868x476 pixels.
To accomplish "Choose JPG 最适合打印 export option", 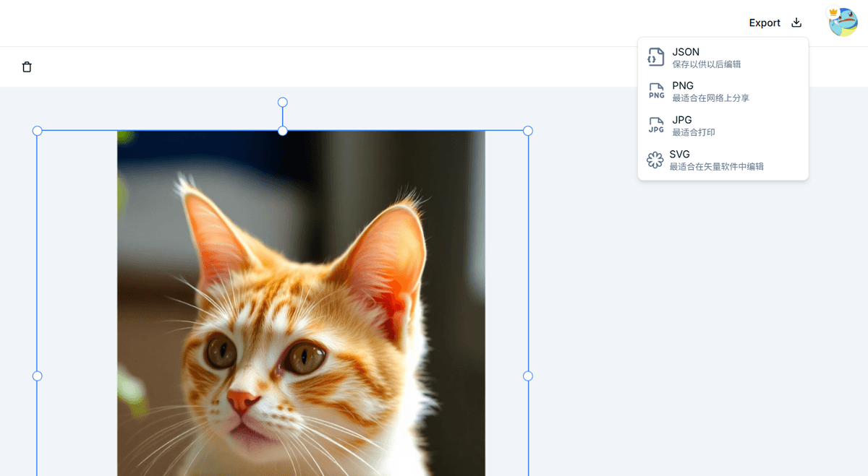I will tap(694, 126).
